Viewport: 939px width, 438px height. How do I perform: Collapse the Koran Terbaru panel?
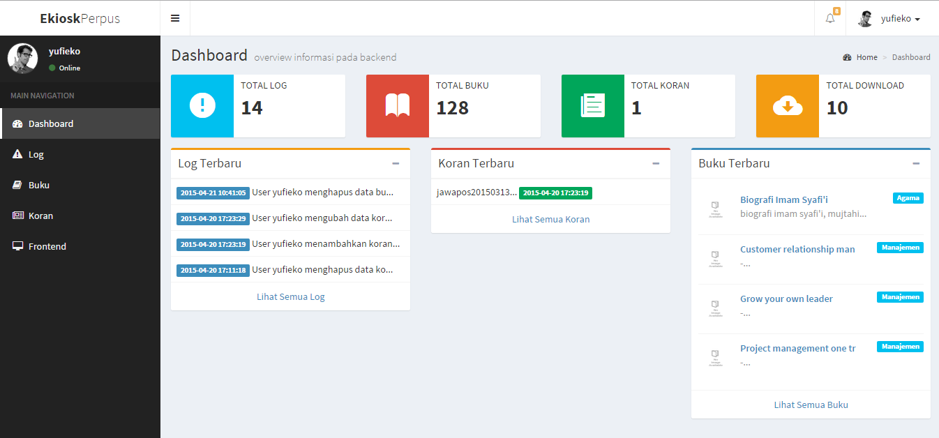tap(656, 163)
